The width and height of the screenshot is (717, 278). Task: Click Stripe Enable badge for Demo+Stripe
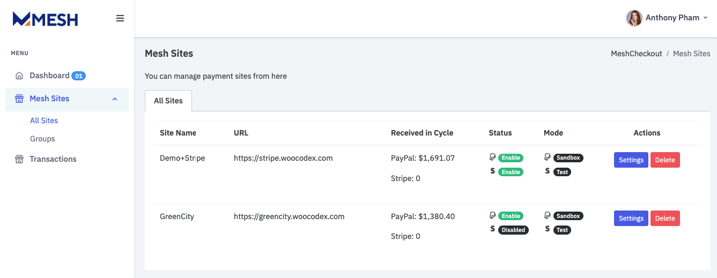[511, 172]
